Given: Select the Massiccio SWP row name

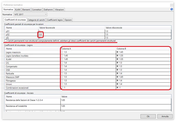Looking at the screenshot, I should 13,77.
